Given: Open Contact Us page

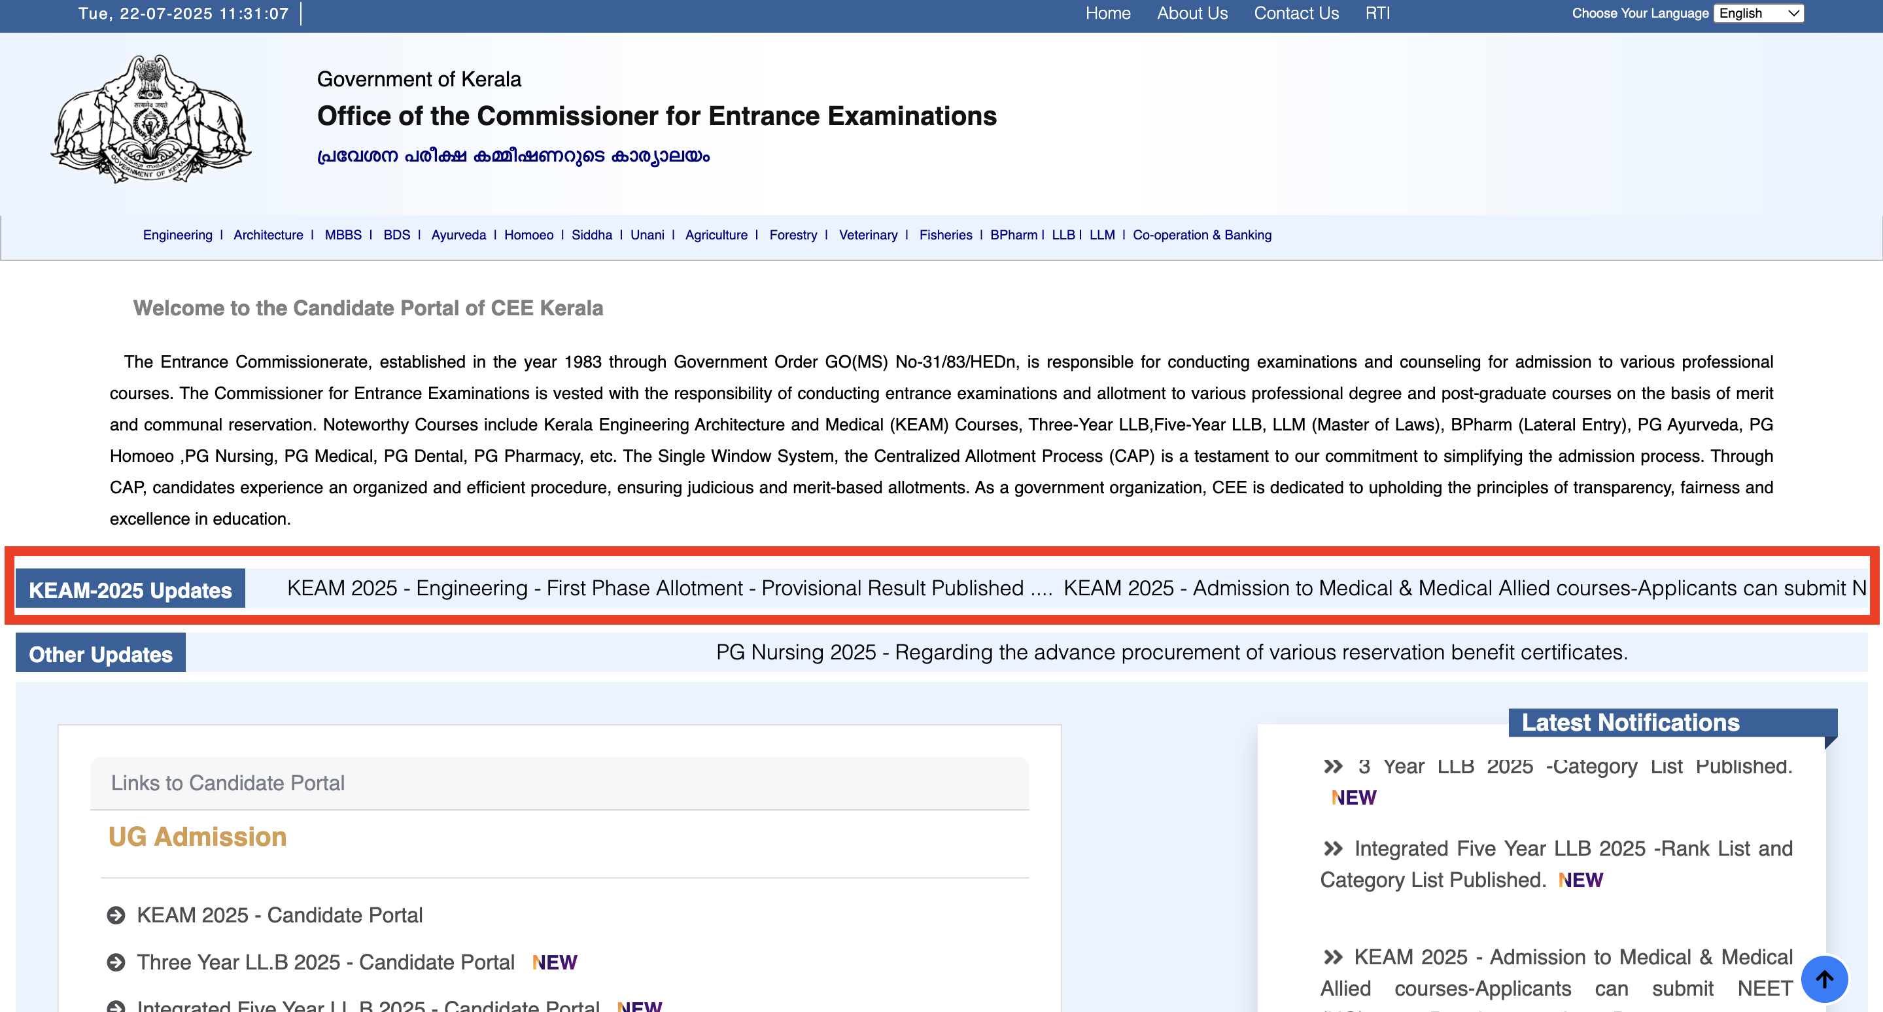Looking at the screenshot, I should coord(1296,13).
